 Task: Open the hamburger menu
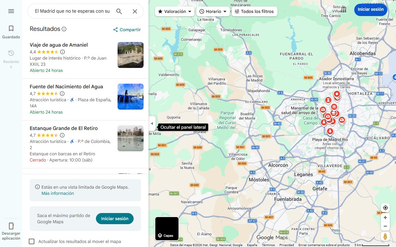pos(11,11)
